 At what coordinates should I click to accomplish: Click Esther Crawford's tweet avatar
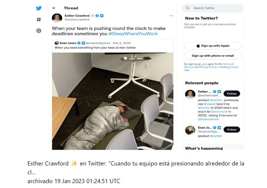57,18
